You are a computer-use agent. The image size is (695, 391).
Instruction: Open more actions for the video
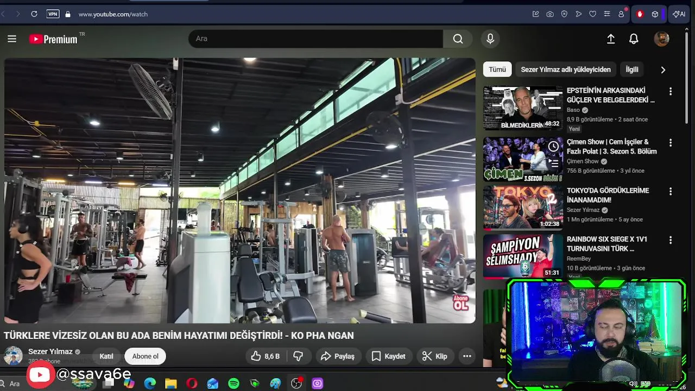[467, 356]
